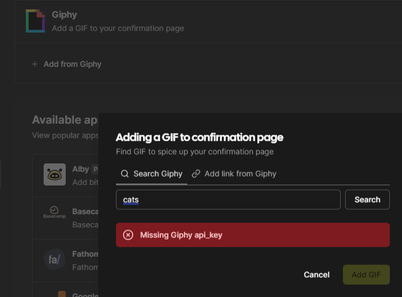Screen dimensions: 402x297
Task: Click the plus icon beside Add from Giphy
Action: pyautogui.click(x=35, y=64)
